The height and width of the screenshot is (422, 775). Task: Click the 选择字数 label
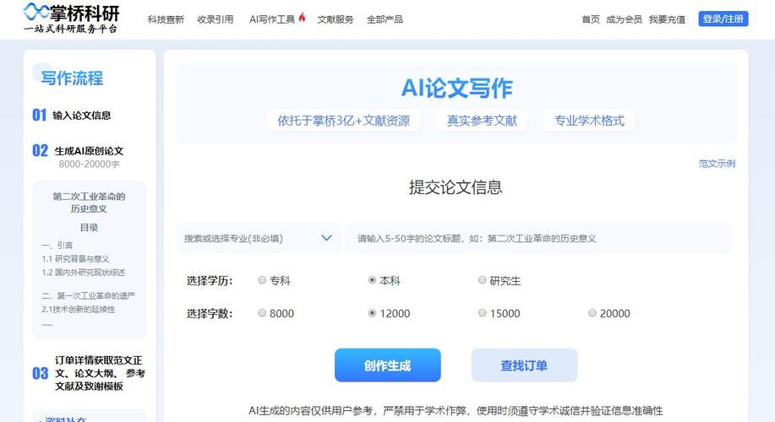(x=210, y=313)
